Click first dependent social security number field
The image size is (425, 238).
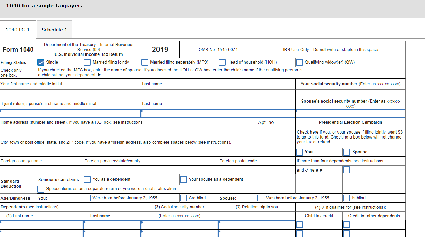[179, 225]
